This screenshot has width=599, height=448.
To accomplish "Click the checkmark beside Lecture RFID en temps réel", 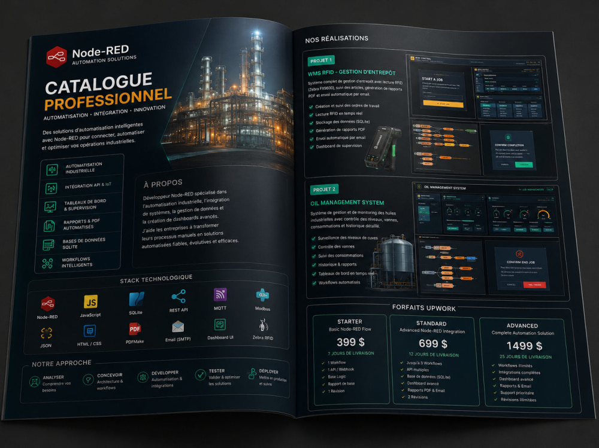I will 311,114.
